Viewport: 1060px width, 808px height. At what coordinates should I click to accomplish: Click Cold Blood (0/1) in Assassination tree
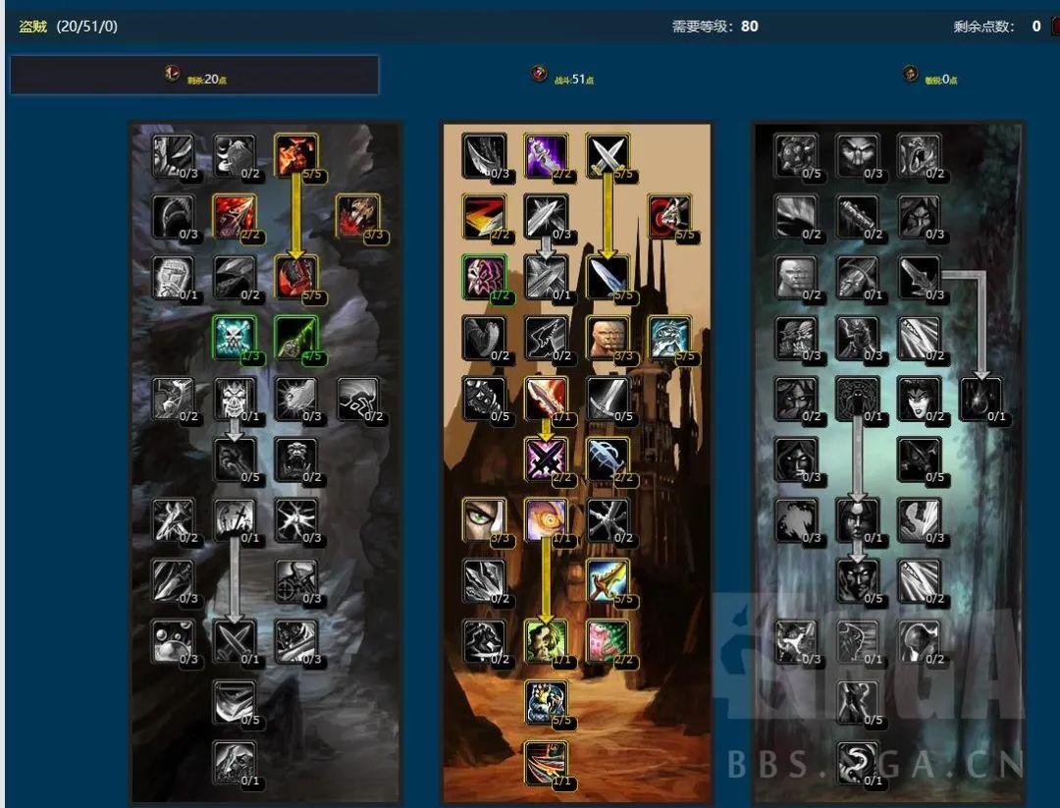[x=235, y=399]
